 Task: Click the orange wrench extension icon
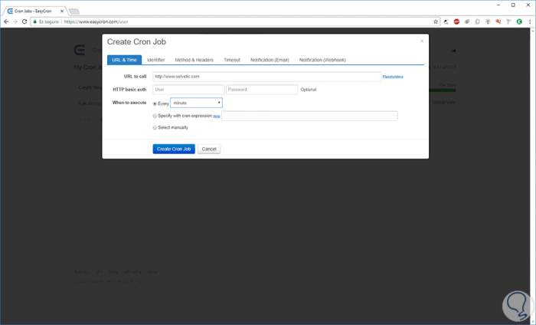click(x=498, y=21)
